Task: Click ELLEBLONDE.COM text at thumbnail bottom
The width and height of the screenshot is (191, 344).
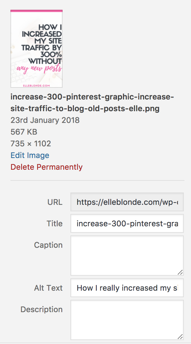Action: click(x=36, y=86)
